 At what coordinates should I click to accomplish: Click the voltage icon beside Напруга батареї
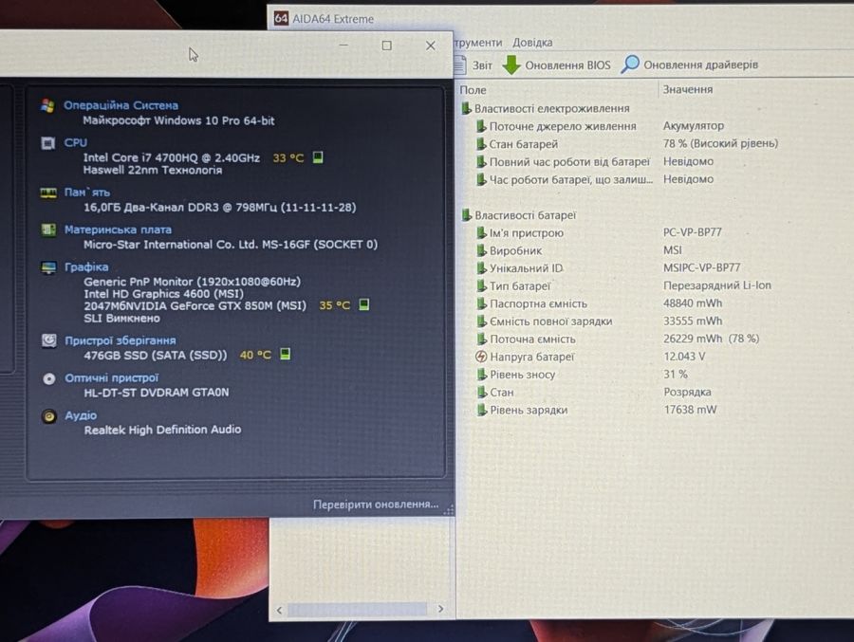[x=481, y=357]
